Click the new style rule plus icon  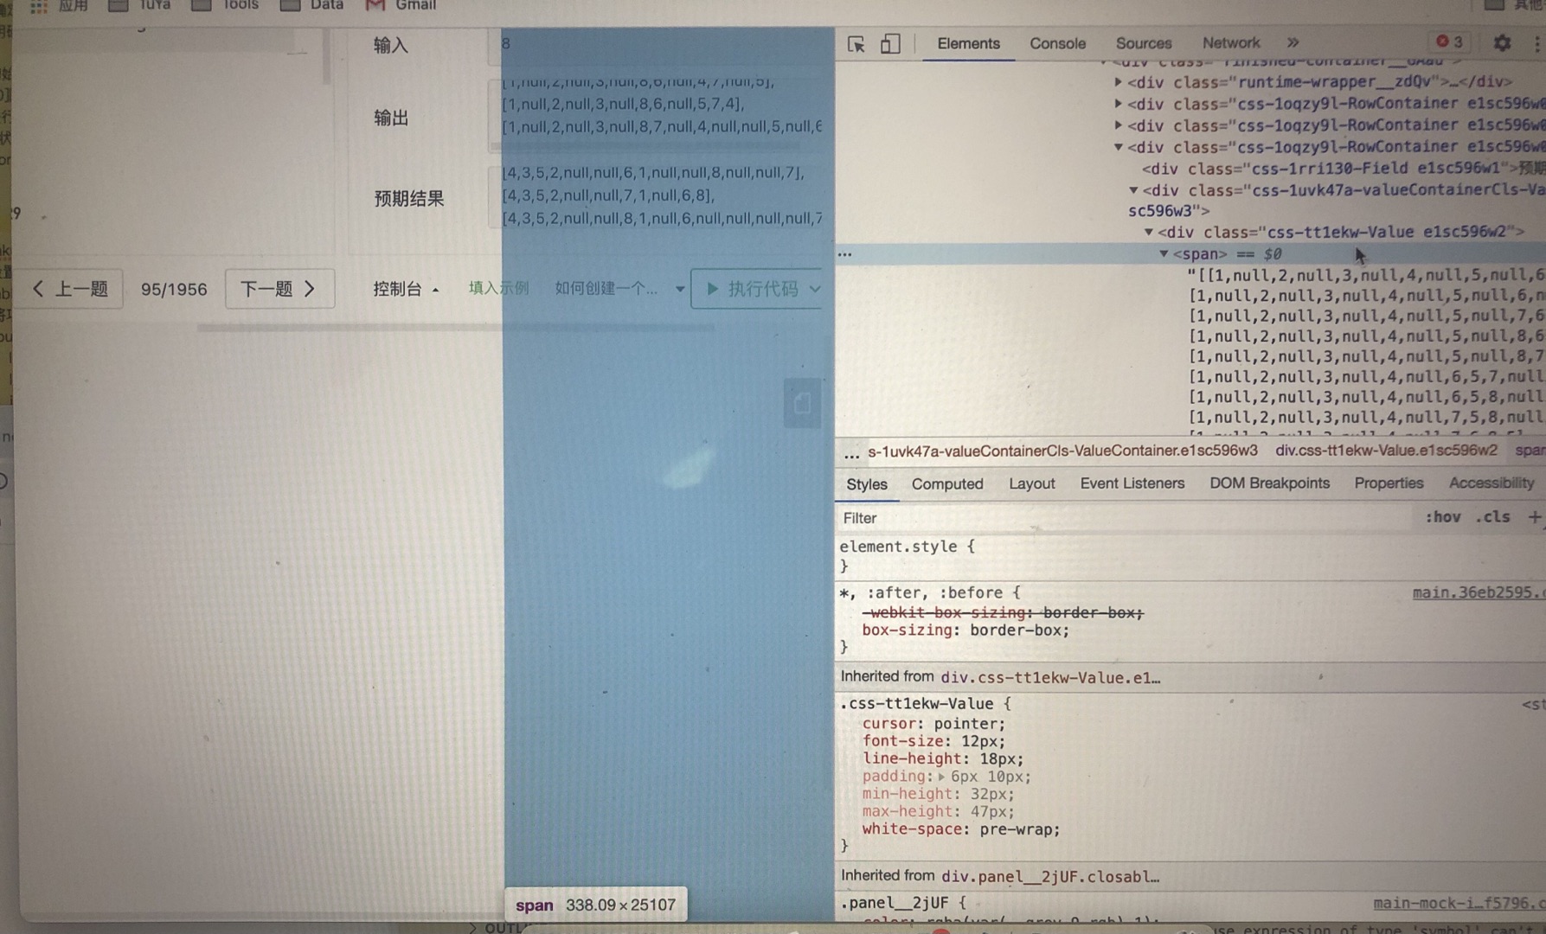point(1534,517)
